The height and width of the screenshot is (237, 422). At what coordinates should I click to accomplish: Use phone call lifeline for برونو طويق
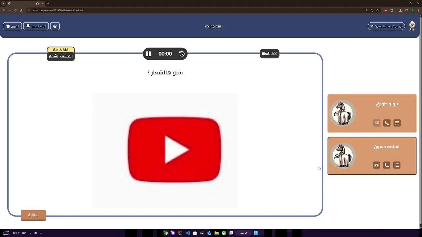coord(387,123)
